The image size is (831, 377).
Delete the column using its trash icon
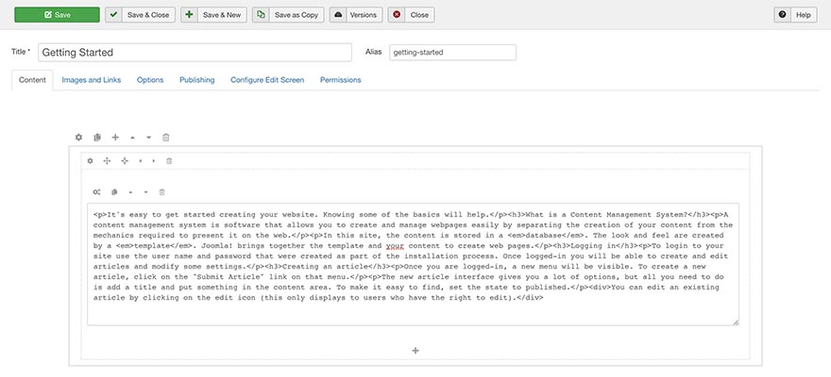tap(169, 161)
